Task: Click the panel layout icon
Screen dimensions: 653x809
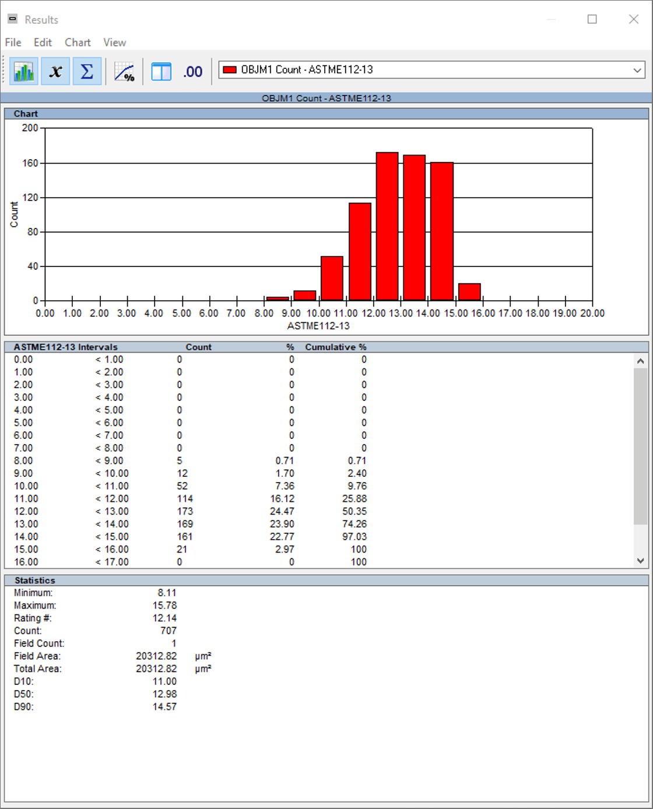Action: 161,72
